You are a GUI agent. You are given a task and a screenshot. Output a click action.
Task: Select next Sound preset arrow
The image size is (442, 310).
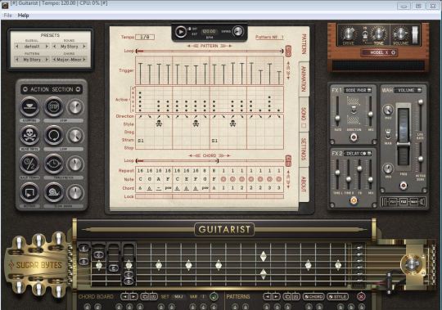tap(84, 47)
